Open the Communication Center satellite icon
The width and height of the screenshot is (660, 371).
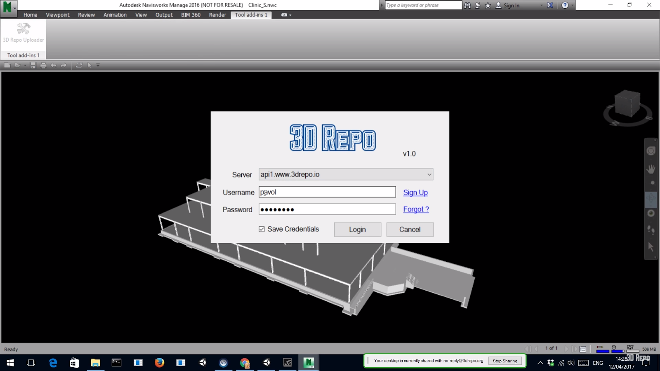point(478,5)
